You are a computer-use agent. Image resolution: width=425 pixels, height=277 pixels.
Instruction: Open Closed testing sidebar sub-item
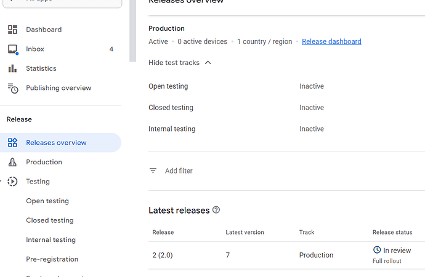pos(50,220)
